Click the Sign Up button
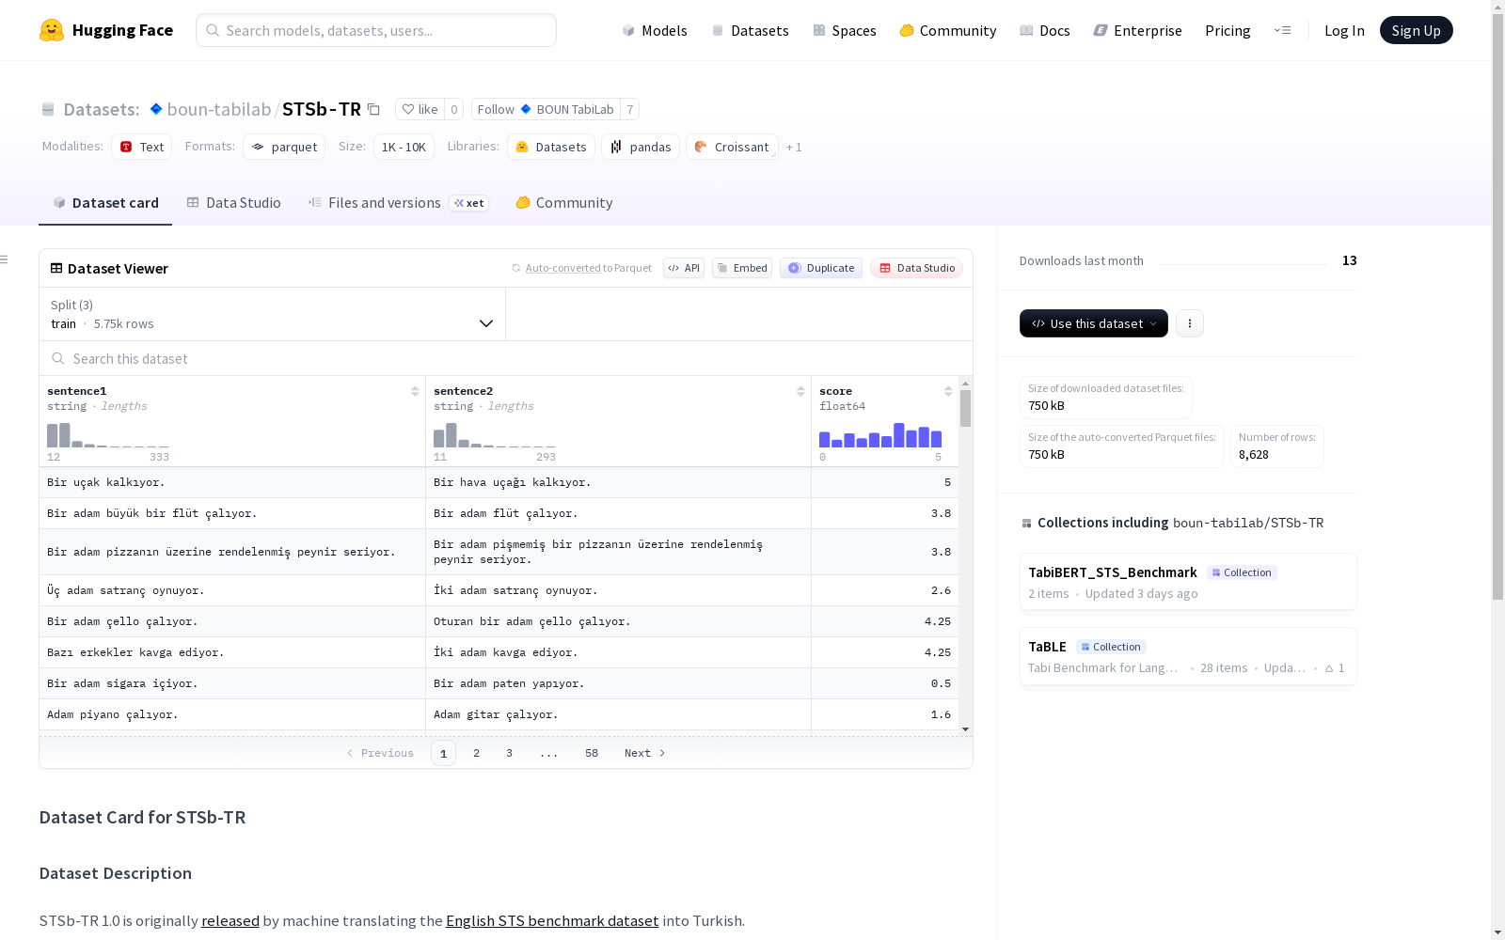This screenshot has height=940, width=1505. pos(1417,30)
